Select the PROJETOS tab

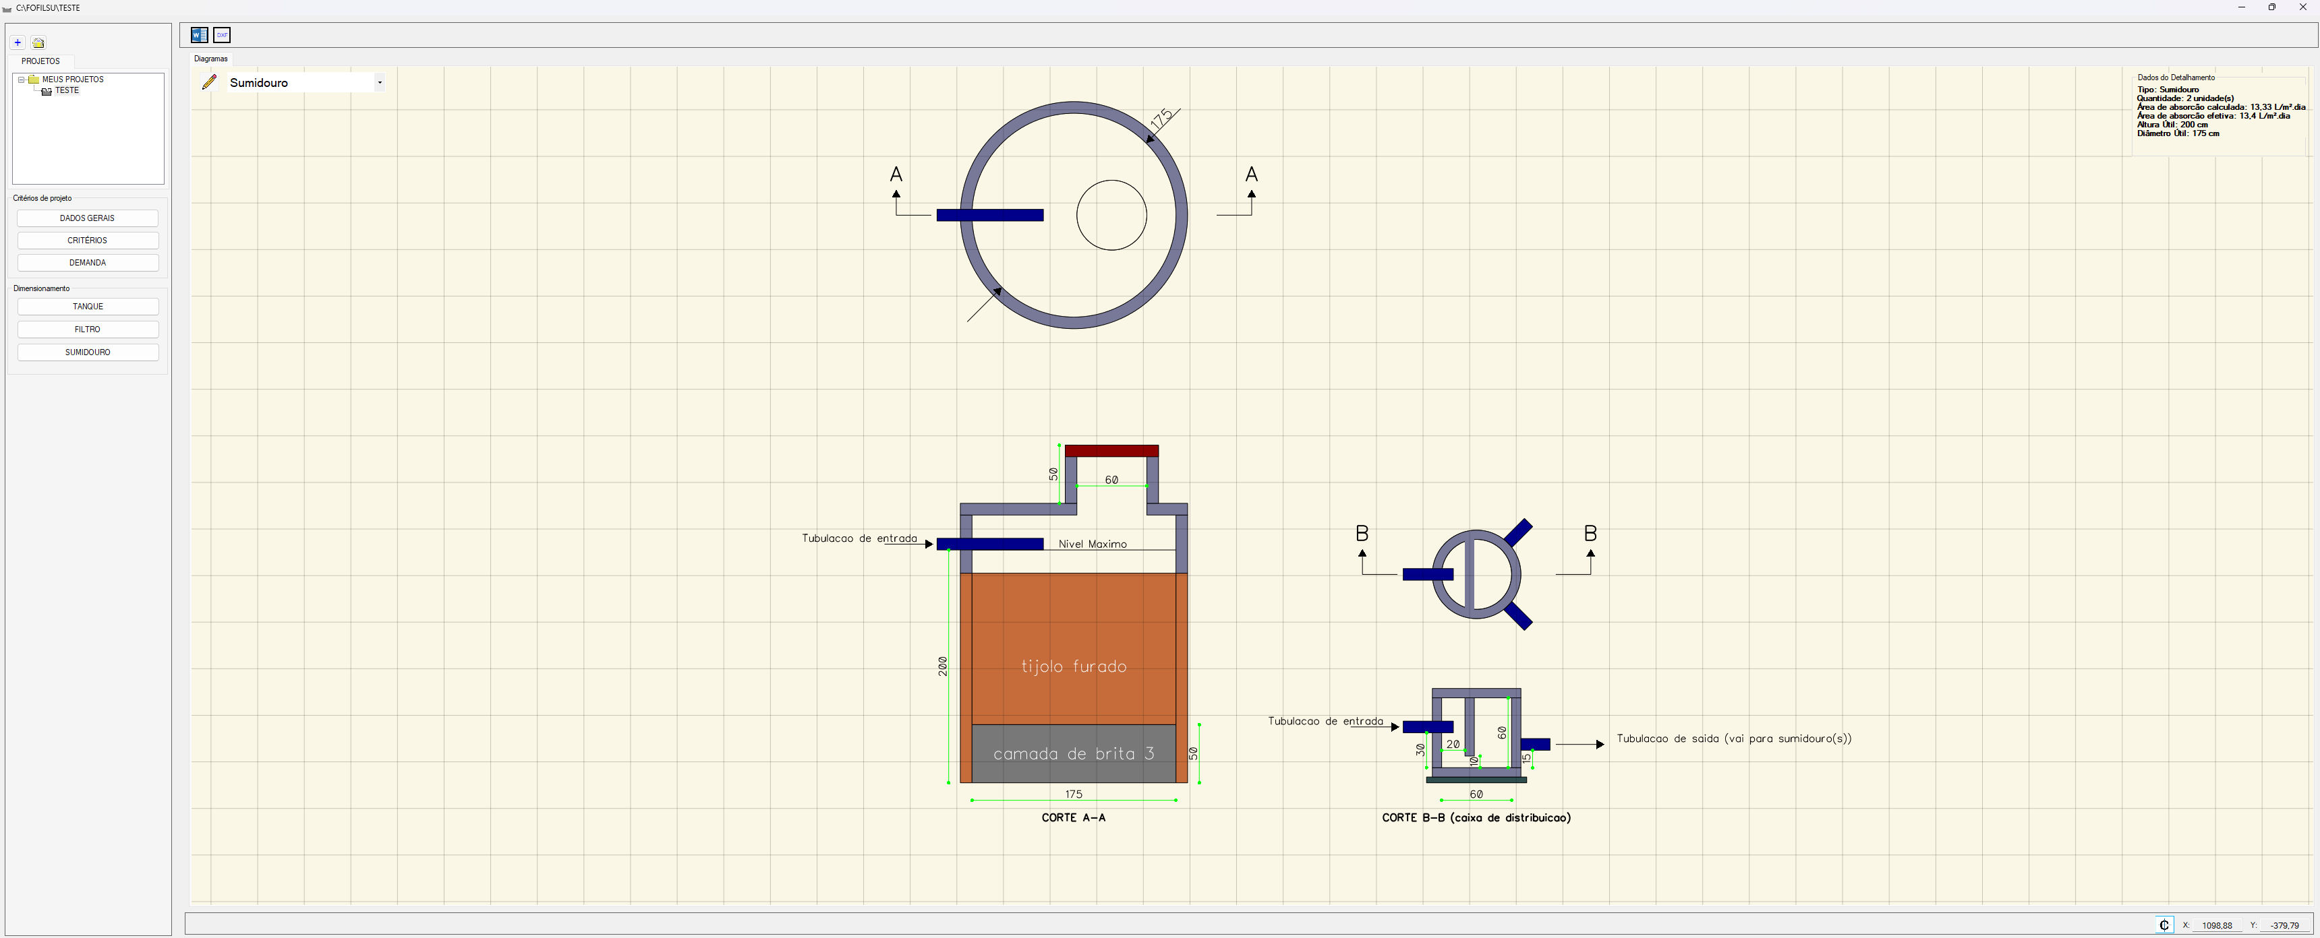[x=40, y=61]
